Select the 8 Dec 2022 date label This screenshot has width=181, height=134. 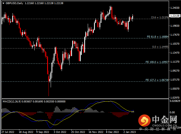tap(112, 132)
